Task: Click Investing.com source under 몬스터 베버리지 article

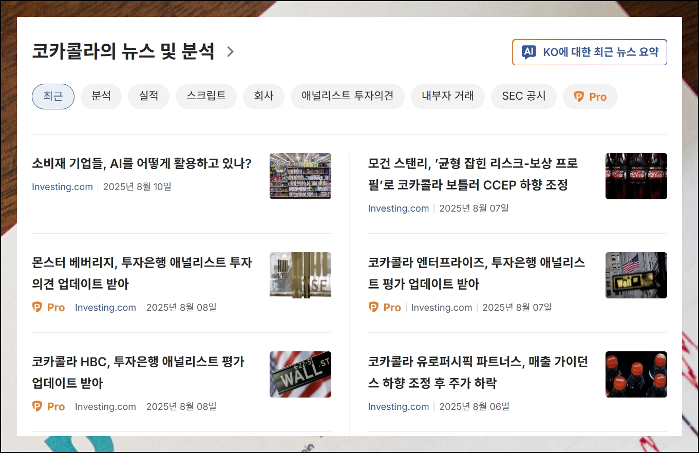Action: tap(105, 308)
